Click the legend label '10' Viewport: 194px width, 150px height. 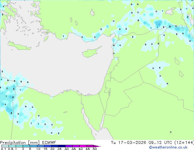pos(38,149)
